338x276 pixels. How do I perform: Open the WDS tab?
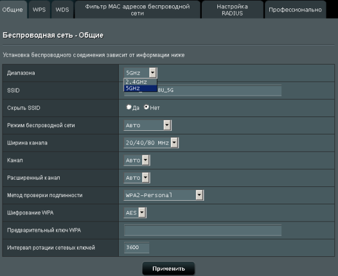click(x=62, y=10)
